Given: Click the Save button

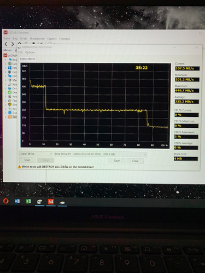Looking at the screenshot, I should tap(117, 161).
